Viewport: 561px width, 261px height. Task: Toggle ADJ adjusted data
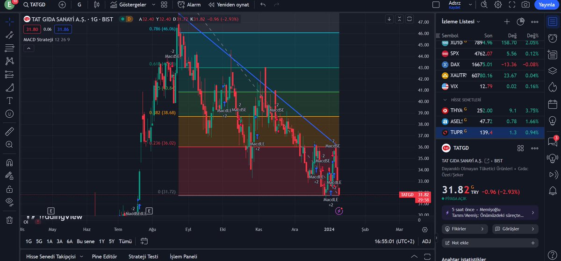[426, 241]
